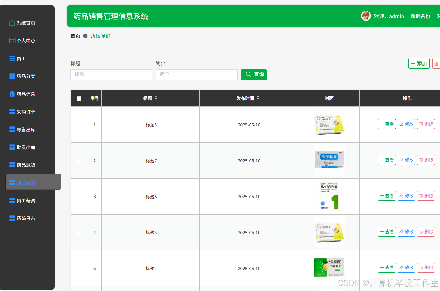Go to 药品信息 menu item
The width and height of the screenshot is (440, 291).
26,94
